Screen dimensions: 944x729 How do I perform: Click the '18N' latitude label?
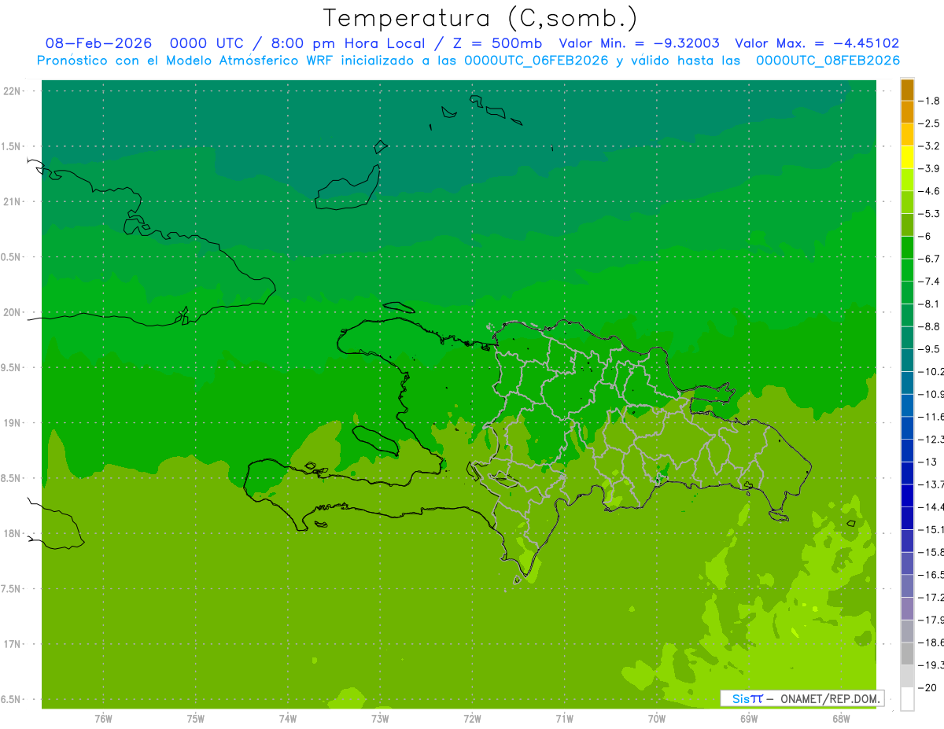pyautogui.click(x=13, y=533)
